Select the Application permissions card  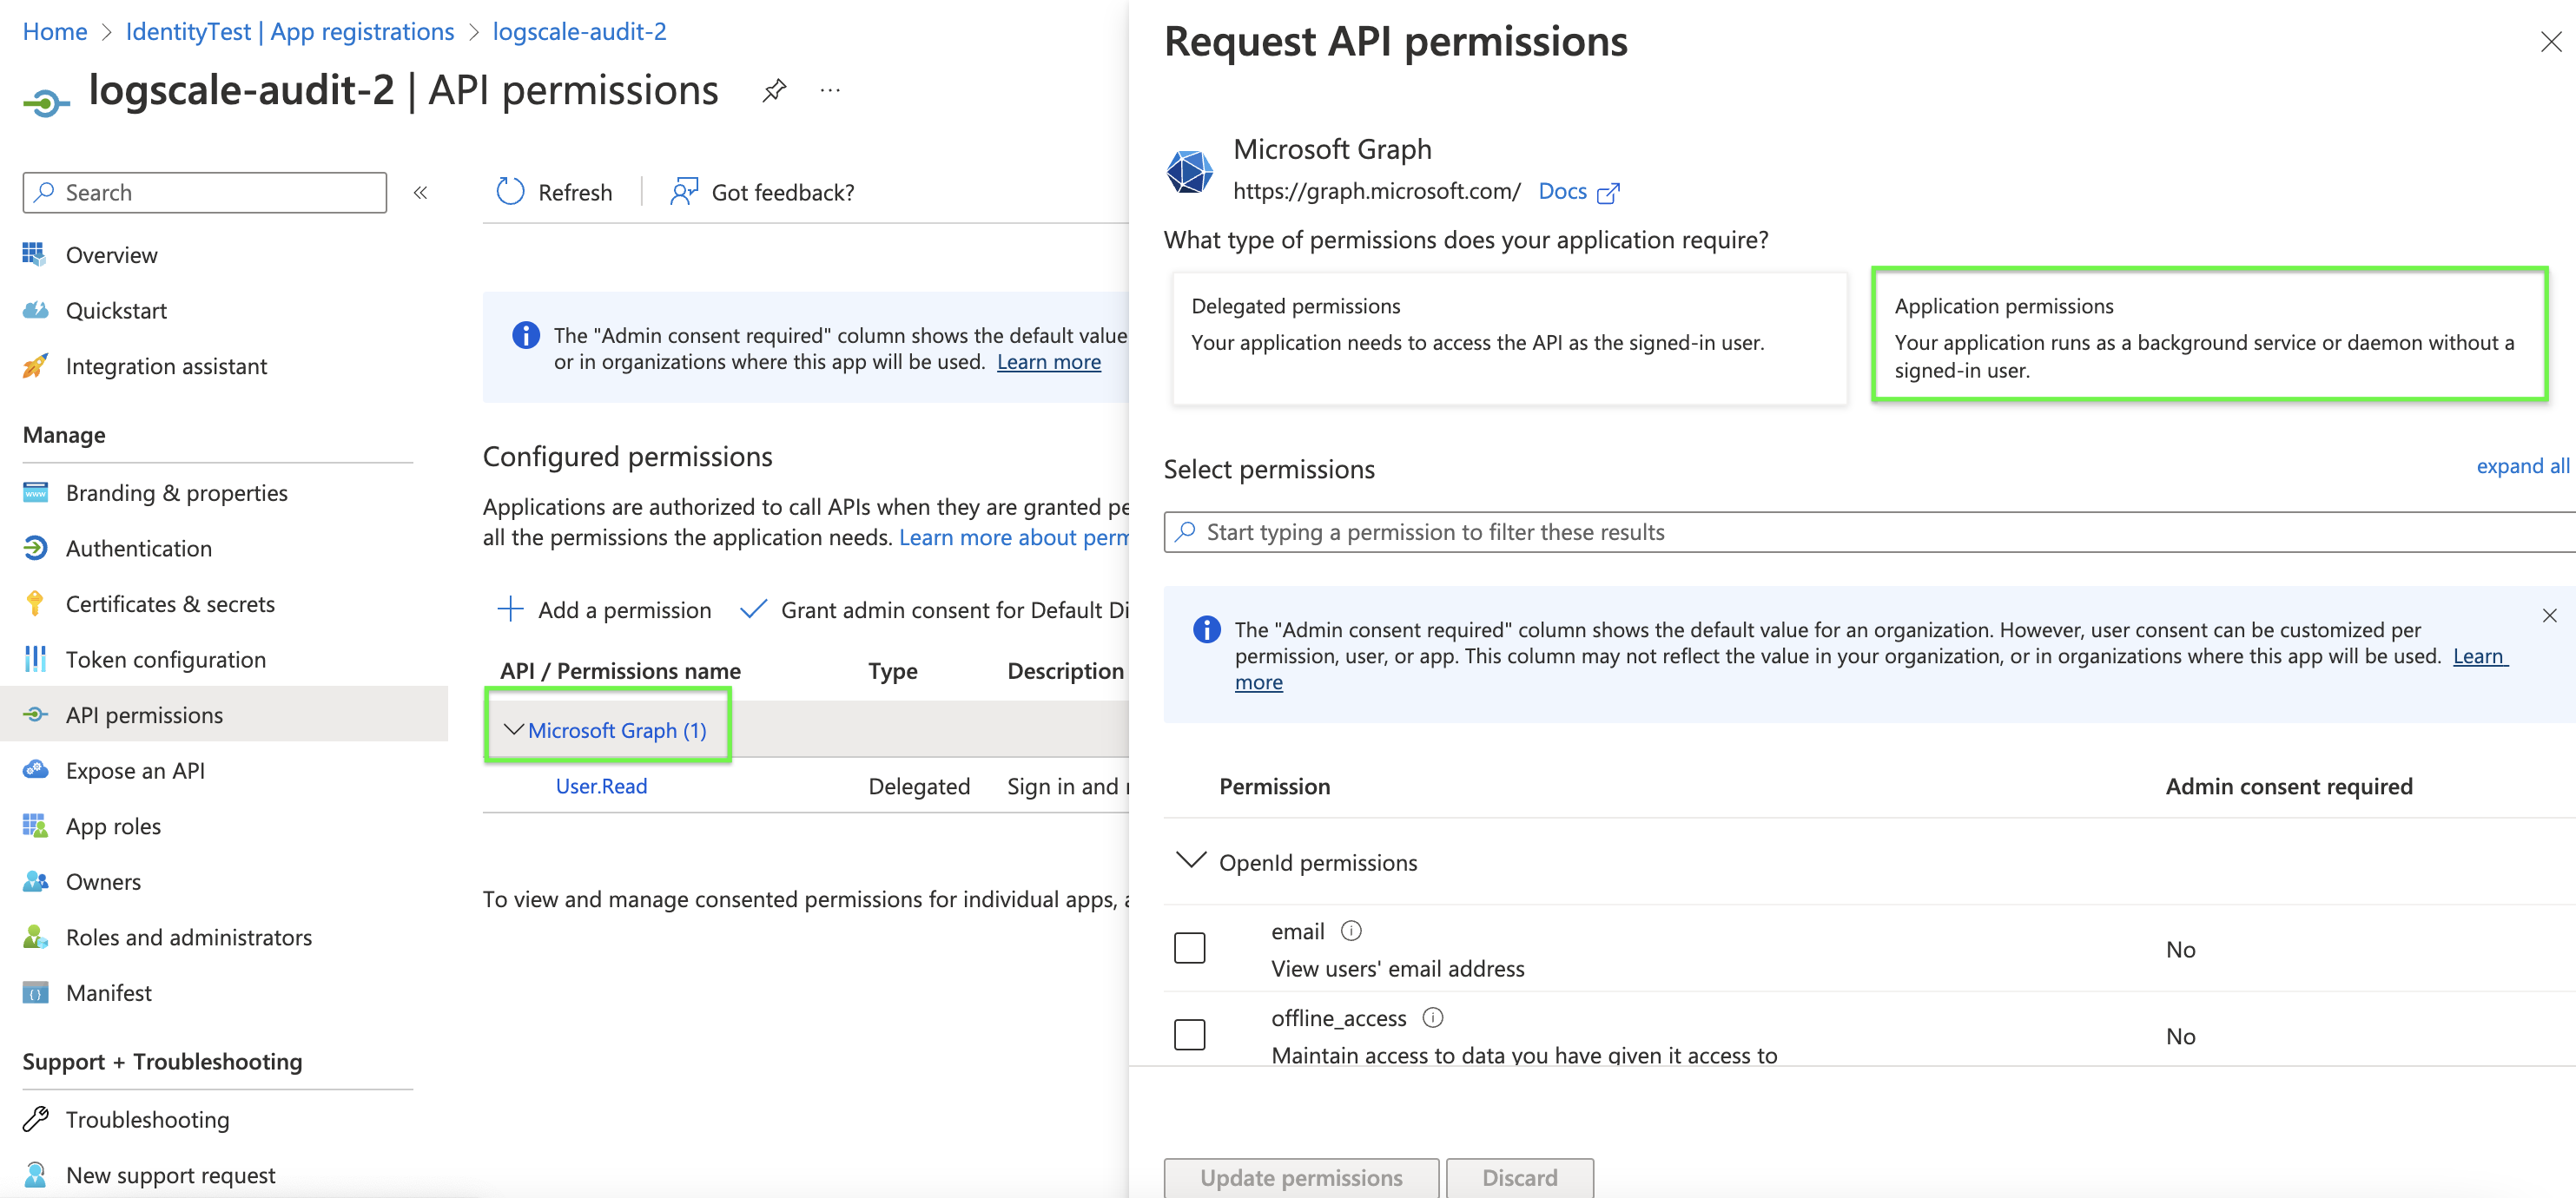pos(2209,336)
